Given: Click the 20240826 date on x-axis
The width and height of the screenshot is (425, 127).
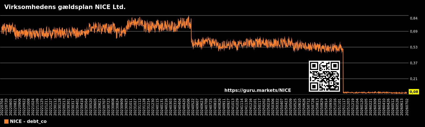Looking at the screenshot, I should [220, 107].
